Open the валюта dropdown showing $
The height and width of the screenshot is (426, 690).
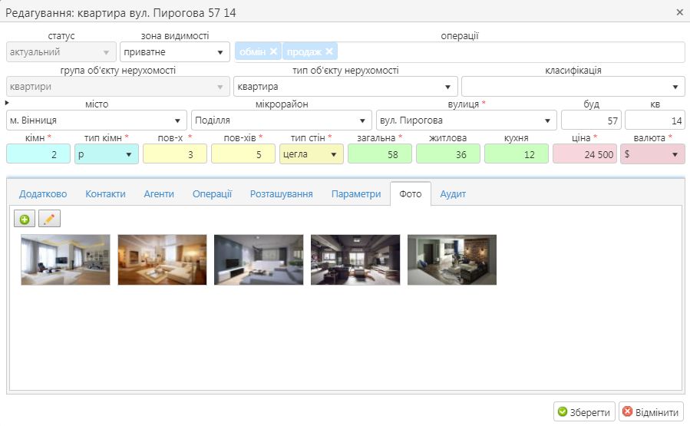point(652,154)
